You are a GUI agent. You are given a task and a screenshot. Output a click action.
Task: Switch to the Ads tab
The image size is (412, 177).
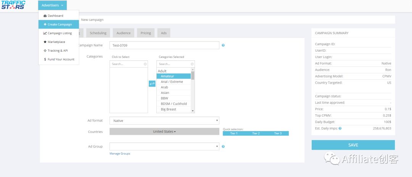pyautogui.click(x=164, y=33)
